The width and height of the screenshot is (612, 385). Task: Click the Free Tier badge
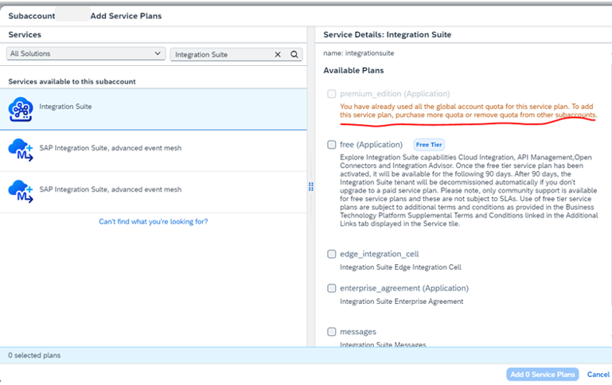[429, 145]
